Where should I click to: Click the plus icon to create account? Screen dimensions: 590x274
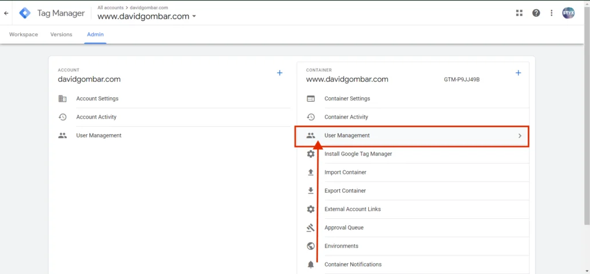coord(279,73)
